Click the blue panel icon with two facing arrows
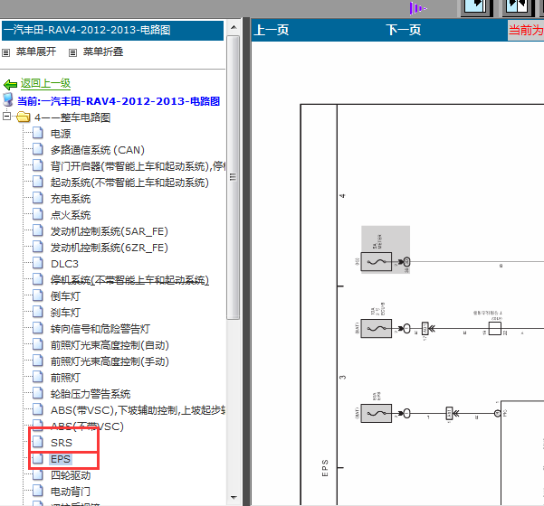 [x=517, y=7]
